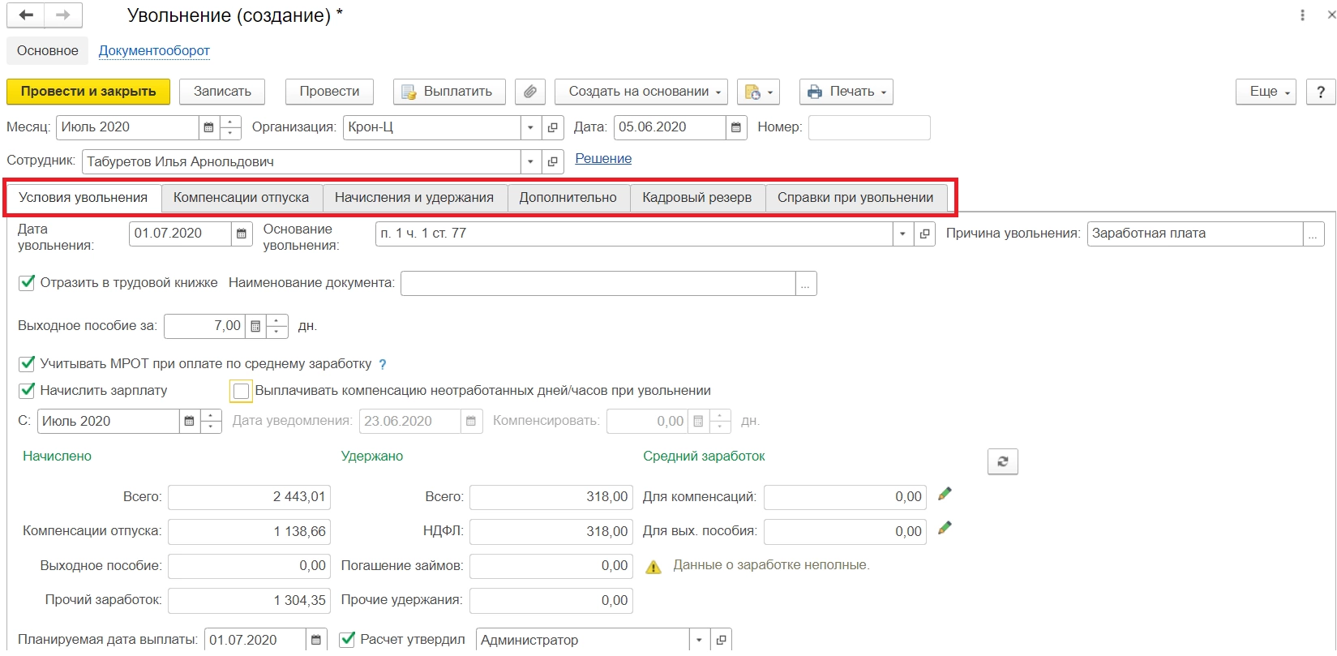Click the Провести и закрыть button

point(88,92)
